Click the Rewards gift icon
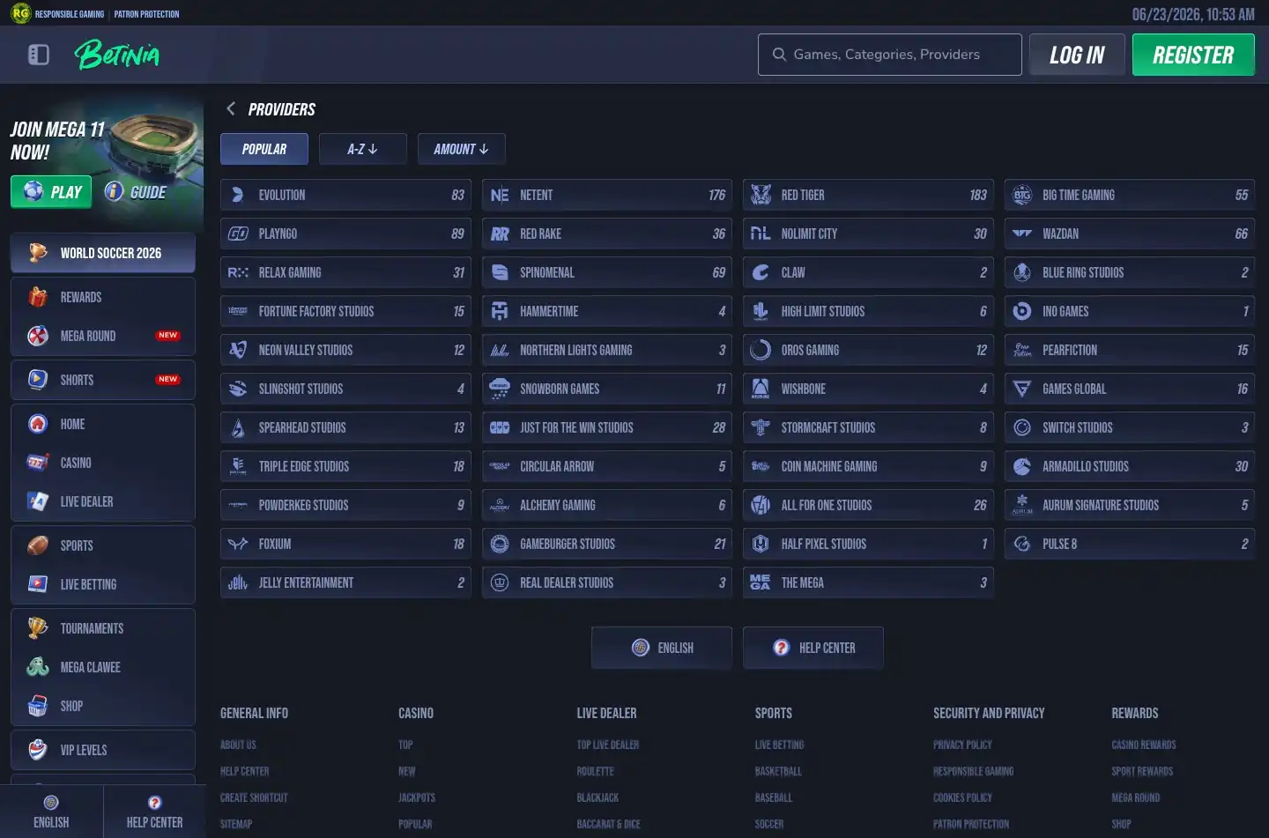The image size is (1269, 838). 38,297
